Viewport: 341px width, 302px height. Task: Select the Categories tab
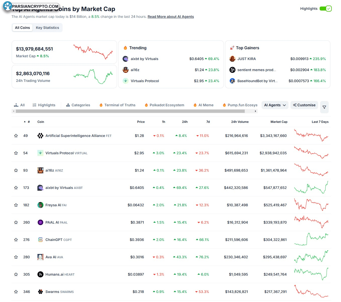(78, 105)
